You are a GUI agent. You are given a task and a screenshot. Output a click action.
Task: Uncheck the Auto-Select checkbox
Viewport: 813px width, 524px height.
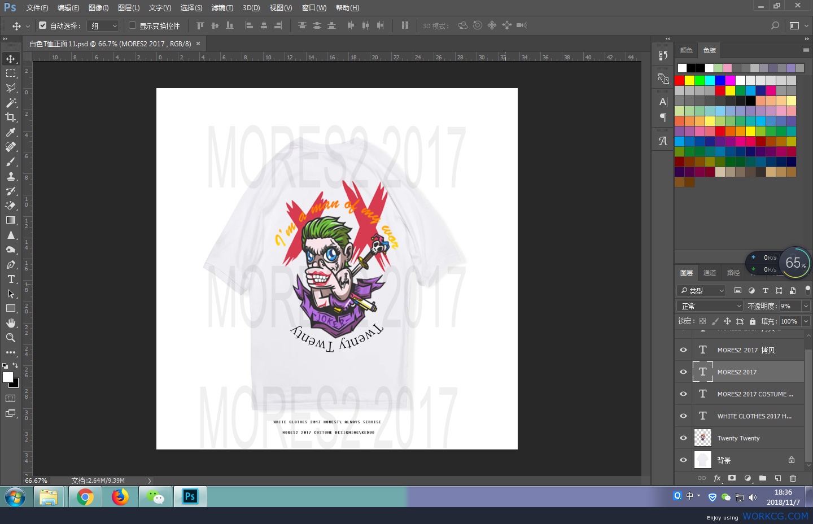[42, 25]
